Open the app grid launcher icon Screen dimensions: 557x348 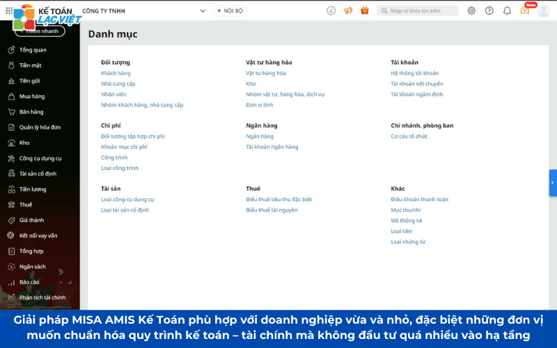(x=9, y=10)
